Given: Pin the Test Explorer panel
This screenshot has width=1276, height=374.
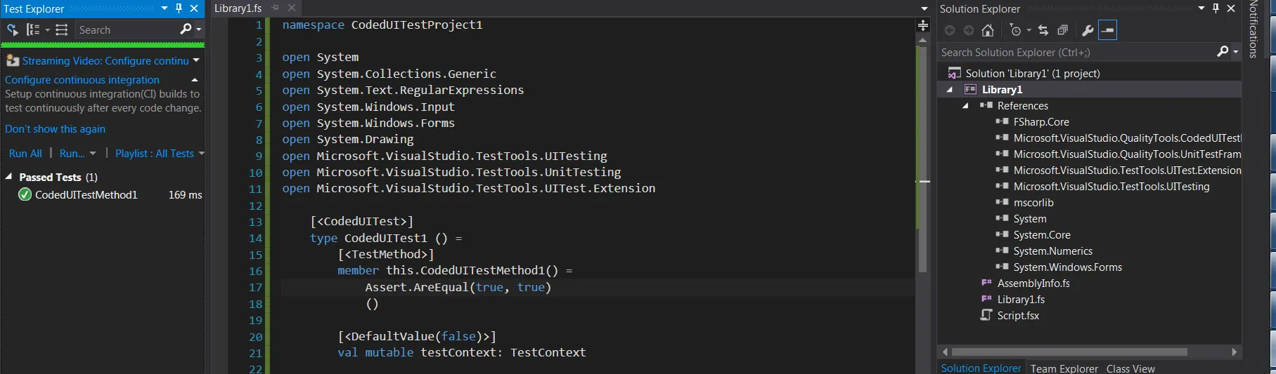Looking at the screenshot, I should 179,8.
